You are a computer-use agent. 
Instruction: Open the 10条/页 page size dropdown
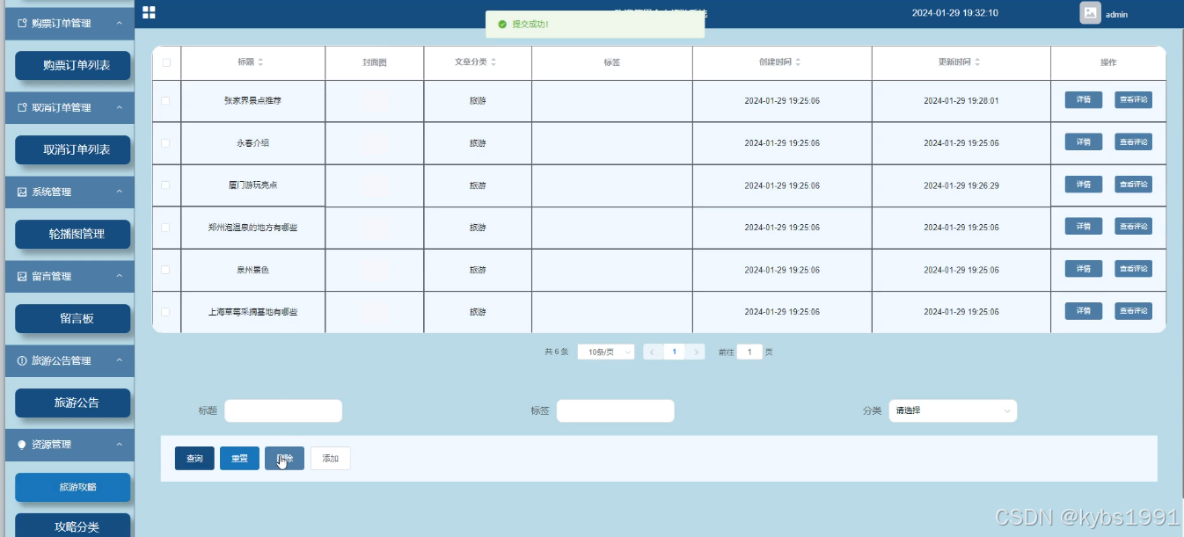[x=606, y=352]
